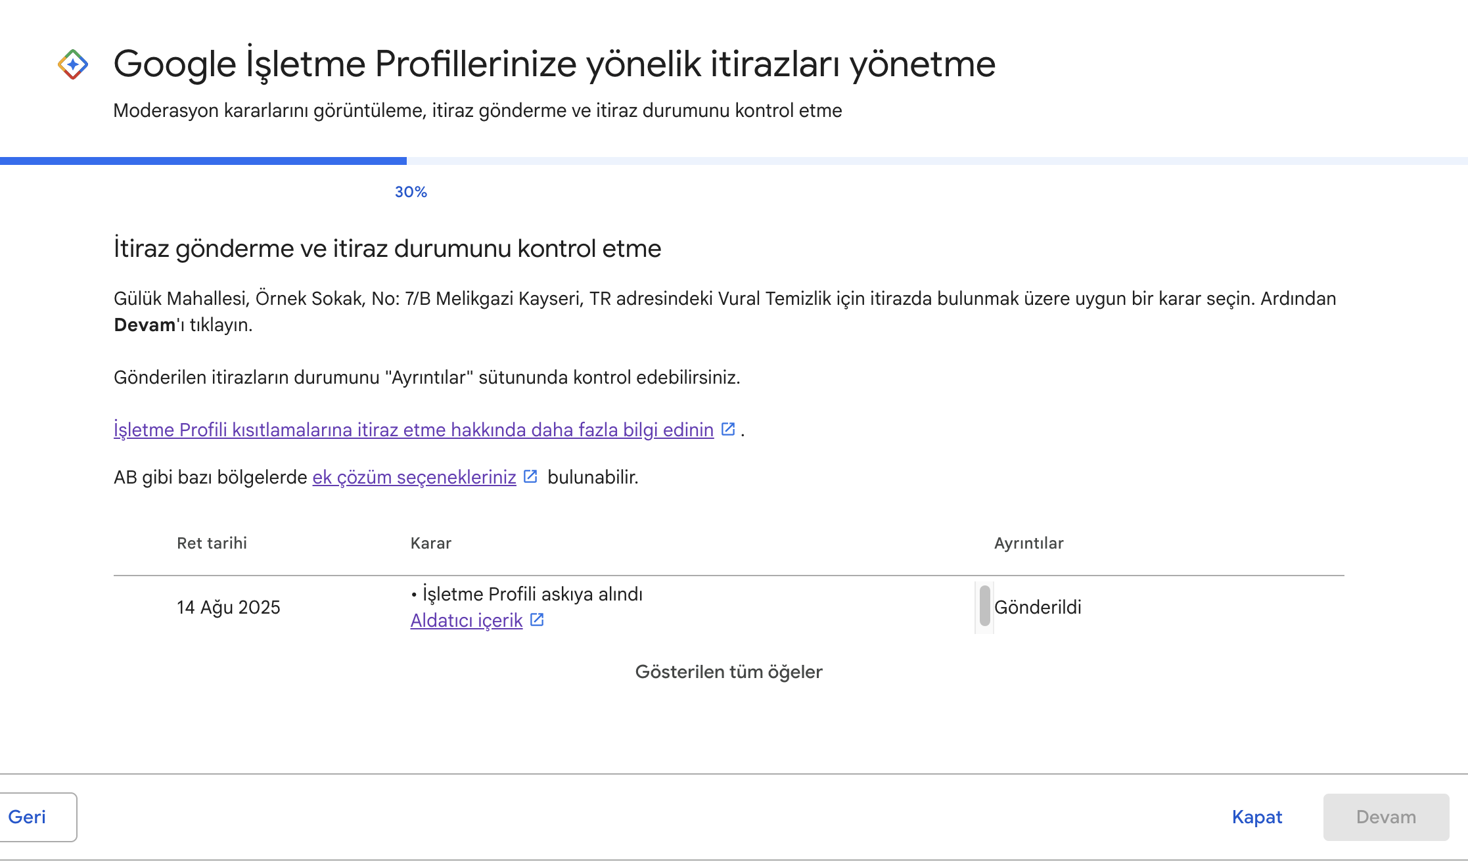Click the 'Karar' column header
Screen dimensions: 1468x862
coord(431,543)
